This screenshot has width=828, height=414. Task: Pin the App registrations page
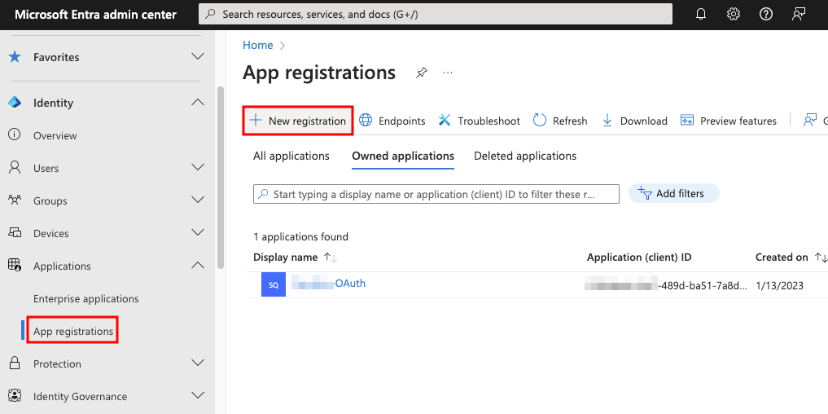421,73
